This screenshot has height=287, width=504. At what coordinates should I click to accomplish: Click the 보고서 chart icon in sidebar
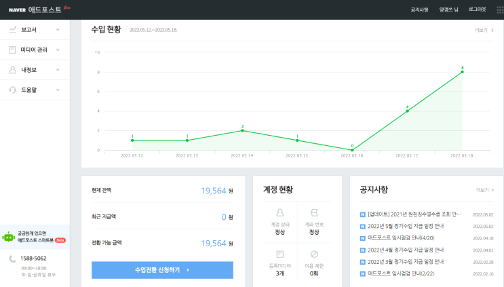(x=12, y=30)
